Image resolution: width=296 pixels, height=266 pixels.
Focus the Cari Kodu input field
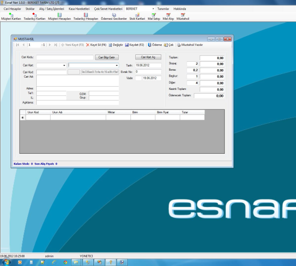65,57
